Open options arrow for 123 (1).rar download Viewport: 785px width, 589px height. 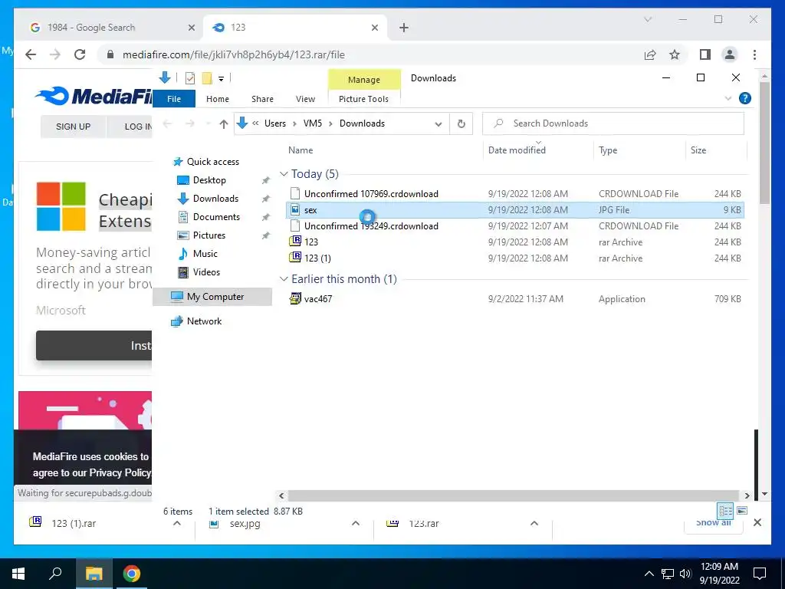click(177, 523)
